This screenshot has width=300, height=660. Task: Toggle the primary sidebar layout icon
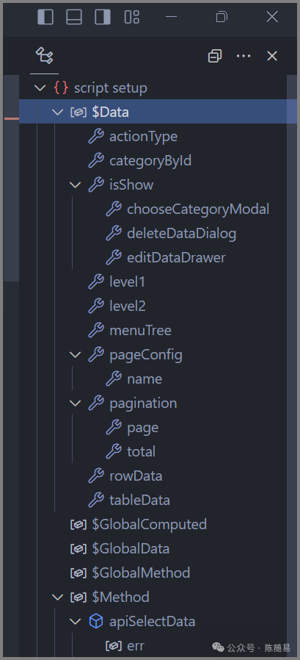pyautogui.click(x=45, y=17)
